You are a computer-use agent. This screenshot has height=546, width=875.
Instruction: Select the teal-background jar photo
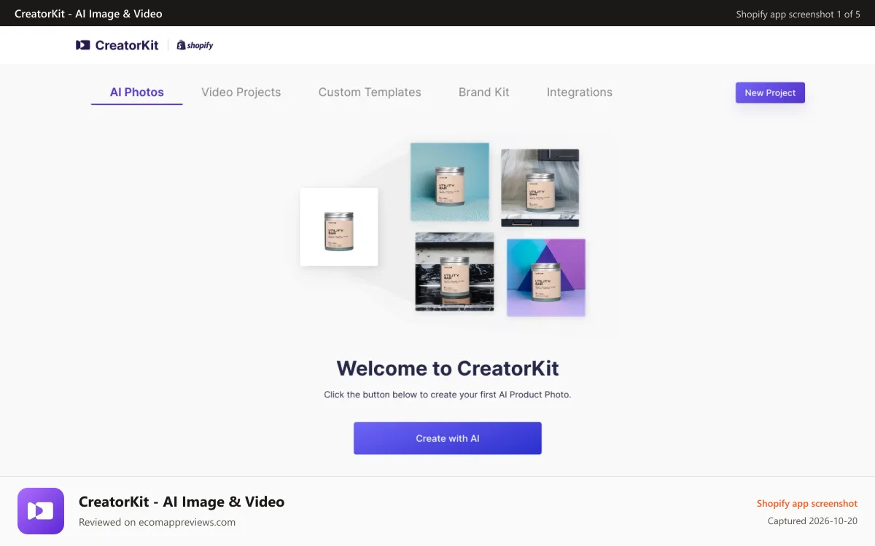coord(450,182)
